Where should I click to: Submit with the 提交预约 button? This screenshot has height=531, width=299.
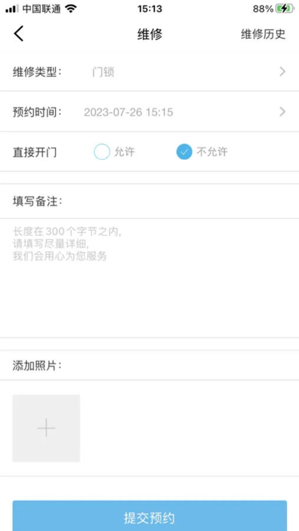click(x=150, y=517)
